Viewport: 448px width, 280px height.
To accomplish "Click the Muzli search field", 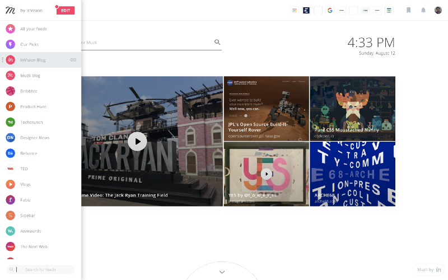I will tap(151, 43).
